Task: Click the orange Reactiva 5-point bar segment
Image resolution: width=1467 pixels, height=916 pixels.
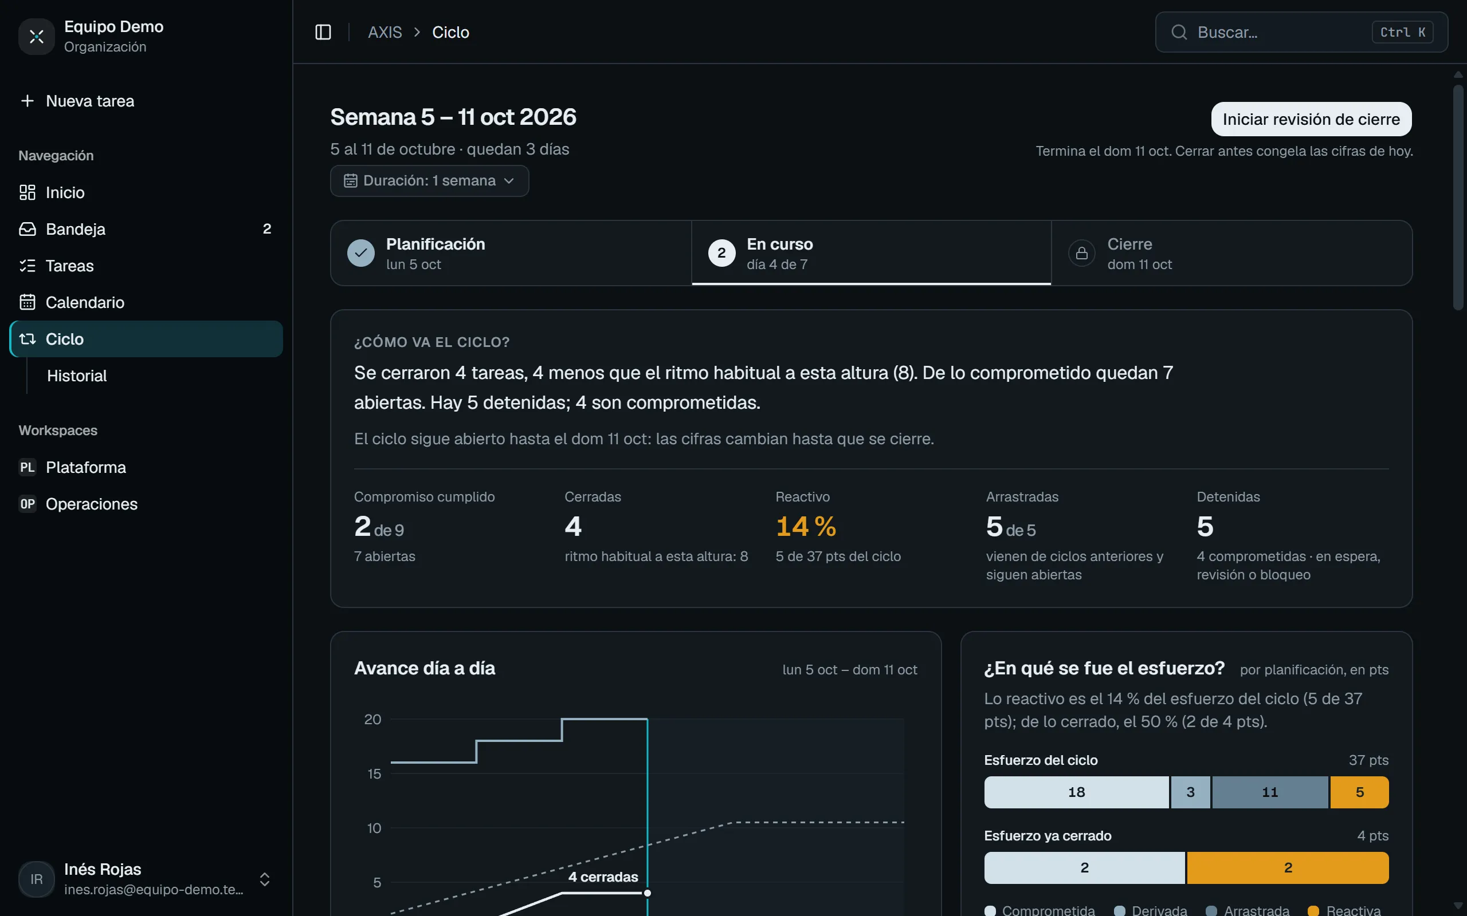Action: coord(1359,792)
